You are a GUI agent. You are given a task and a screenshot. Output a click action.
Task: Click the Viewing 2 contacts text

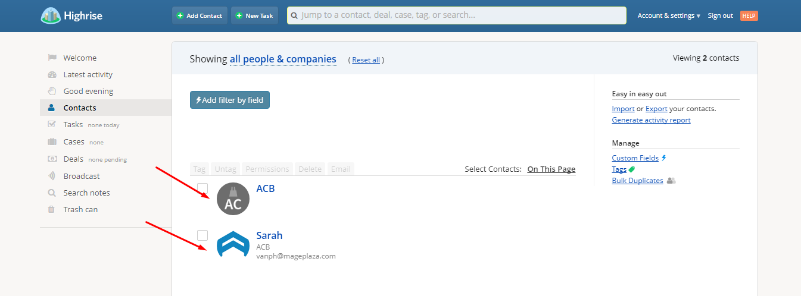[706, 58]
